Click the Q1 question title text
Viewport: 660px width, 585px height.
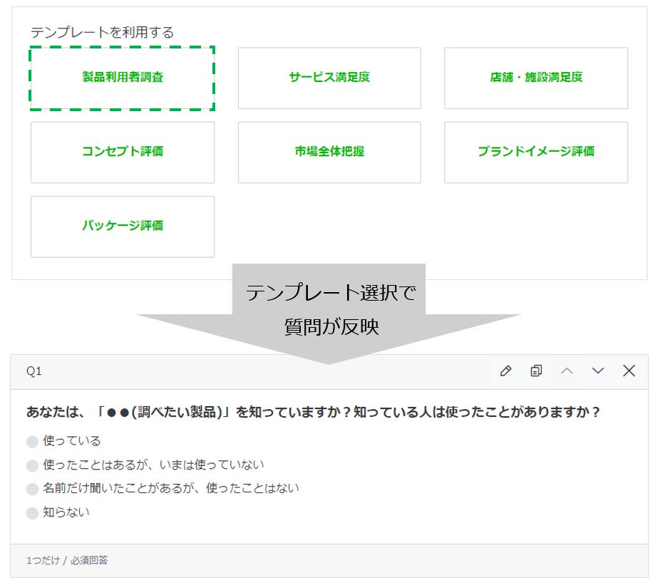point(313,413)
